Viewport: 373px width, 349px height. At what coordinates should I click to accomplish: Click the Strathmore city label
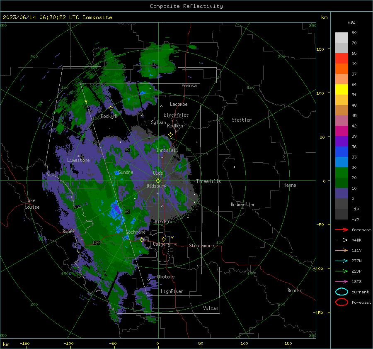point(202,246)
